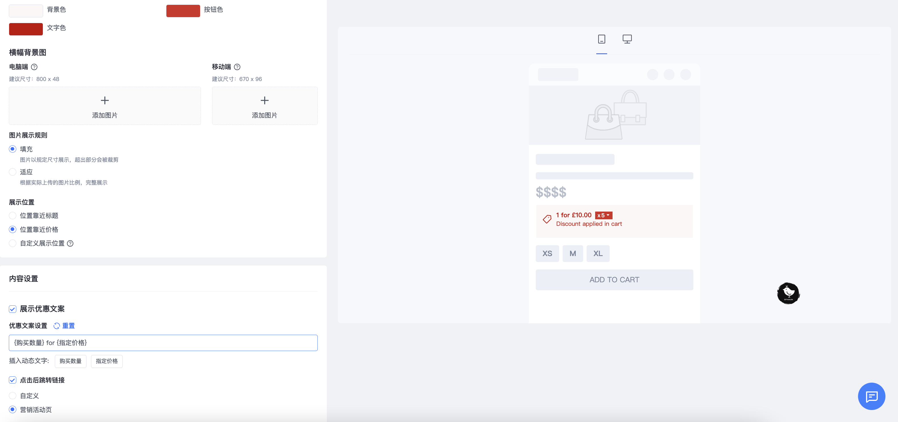Choose 自定义 link option

(x=13, y=395)
